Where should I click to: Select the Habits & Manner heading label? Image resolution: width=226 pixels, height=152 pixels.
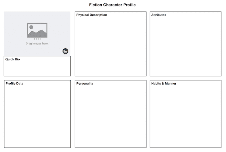(x=164, y=83)
